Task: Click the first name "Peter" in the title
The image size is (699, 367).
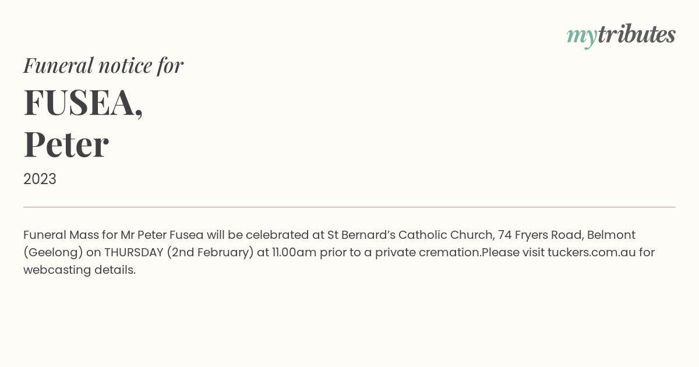Action: click(66, 144)
